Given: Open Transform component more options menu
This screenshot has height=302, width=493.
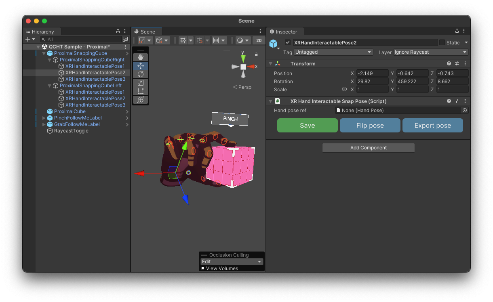Looking at the screenshot, I should (465, 63).
